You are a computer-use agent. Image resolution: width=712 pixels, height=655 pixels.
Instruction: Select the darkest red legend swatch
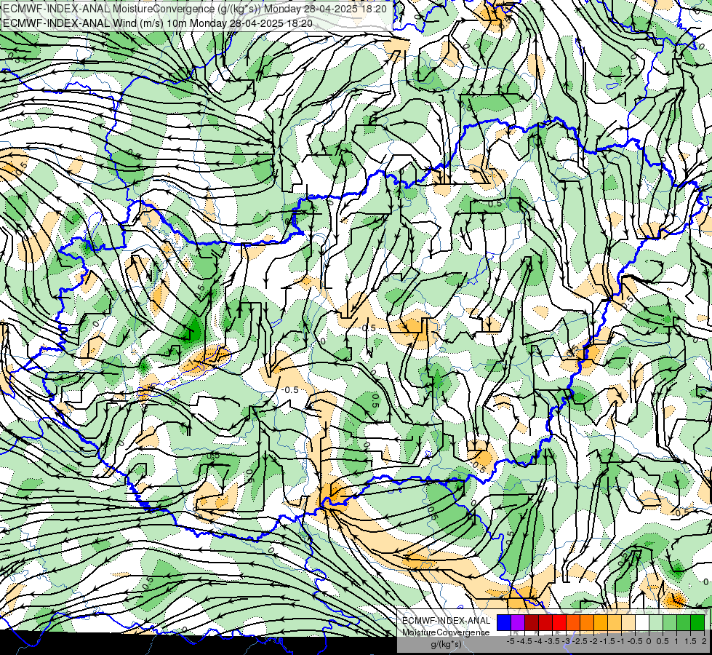click(532, 622)
